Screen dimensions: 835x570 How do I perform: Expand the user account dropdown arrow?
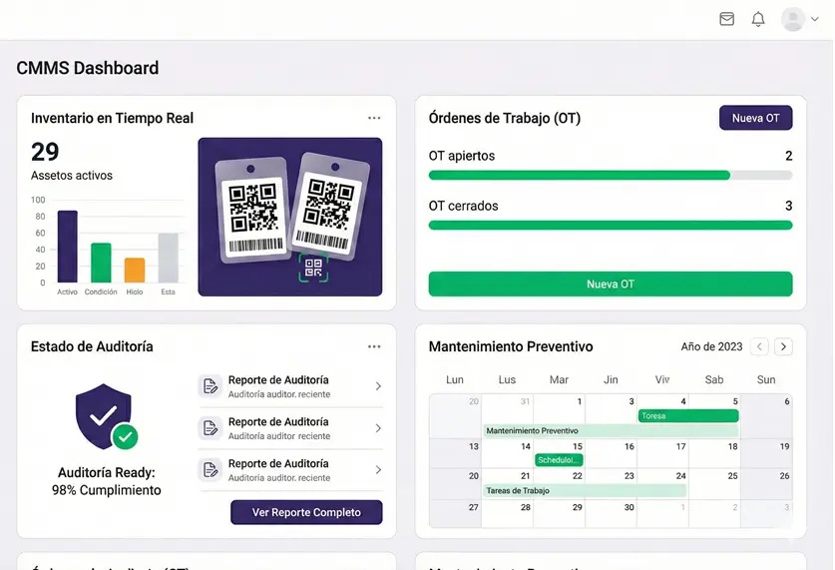(x=815, y=19)
